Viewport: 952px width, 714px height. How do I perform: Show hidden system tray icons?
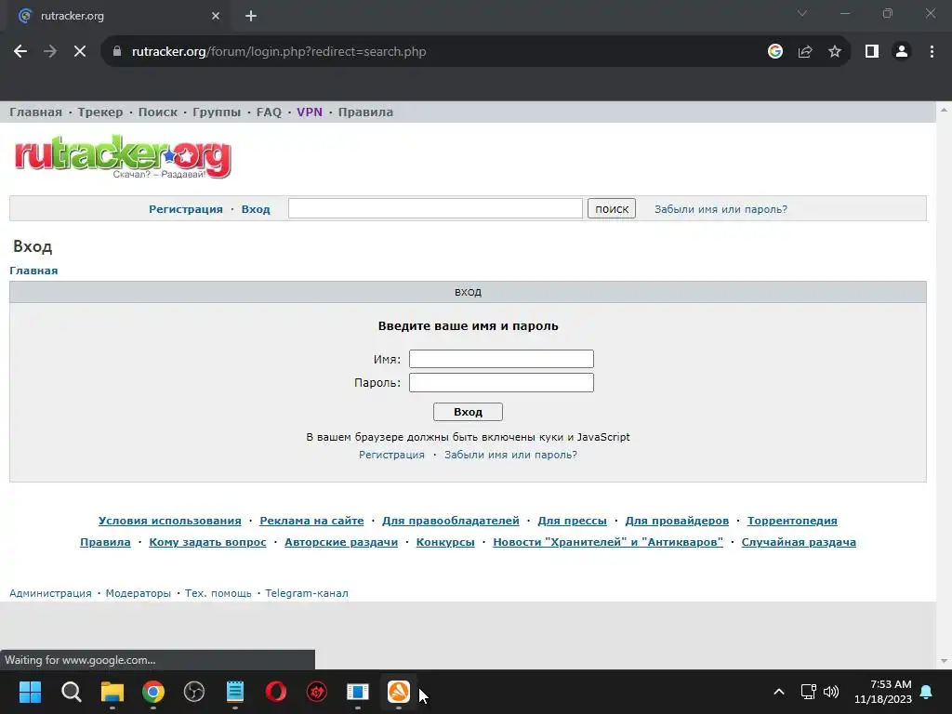point(779,692)
